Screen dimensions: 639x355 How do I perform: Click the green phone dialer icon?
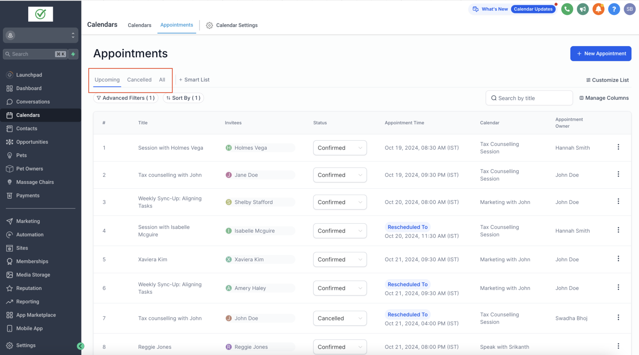(x=567, y=9)
